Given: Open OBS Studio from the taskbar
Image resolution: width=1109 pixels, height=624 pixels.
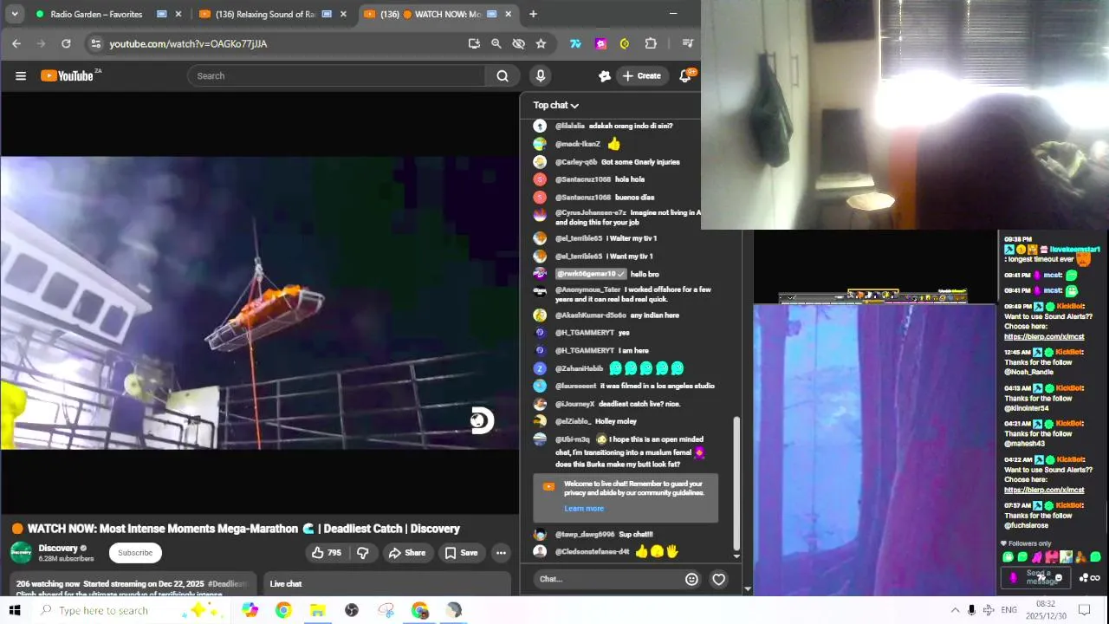Looking at the screenshot, I should [x=352, y=610].
